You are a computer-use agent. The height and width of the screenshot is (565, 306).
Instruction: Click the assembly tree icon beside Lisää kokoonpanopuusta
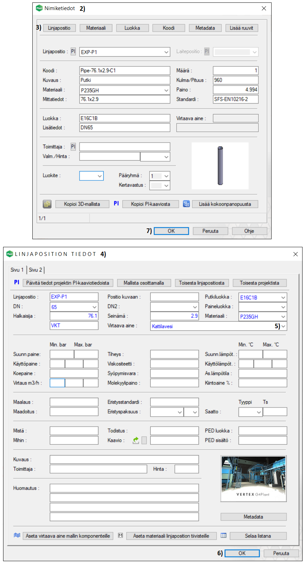[186, 204]
